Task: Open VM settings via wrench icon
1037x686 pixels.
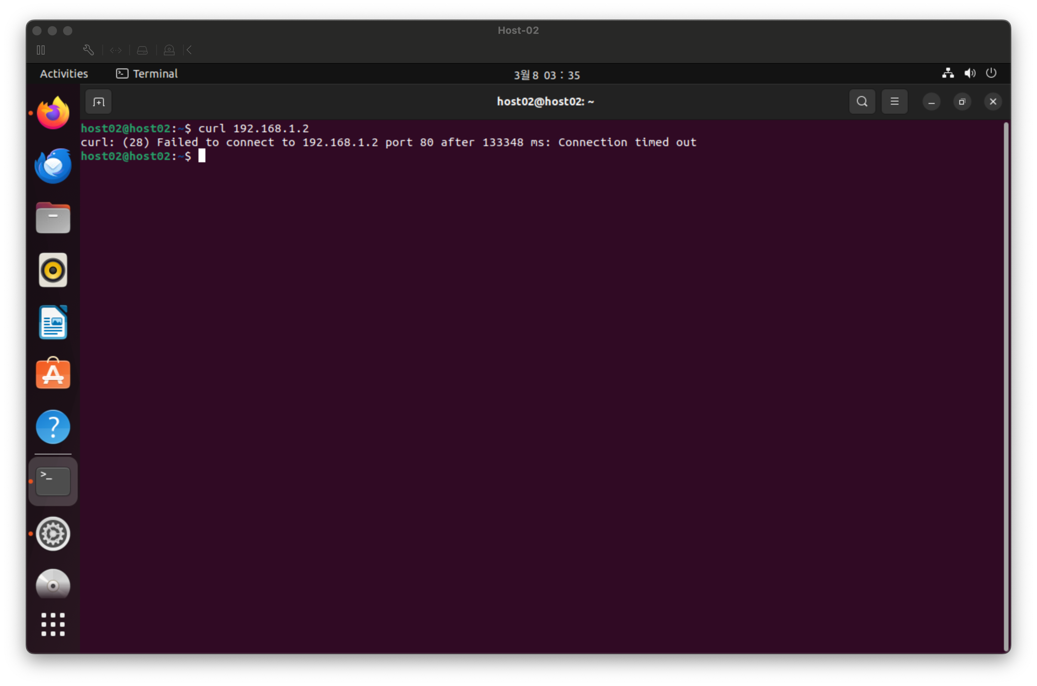Action: [88, 50]
